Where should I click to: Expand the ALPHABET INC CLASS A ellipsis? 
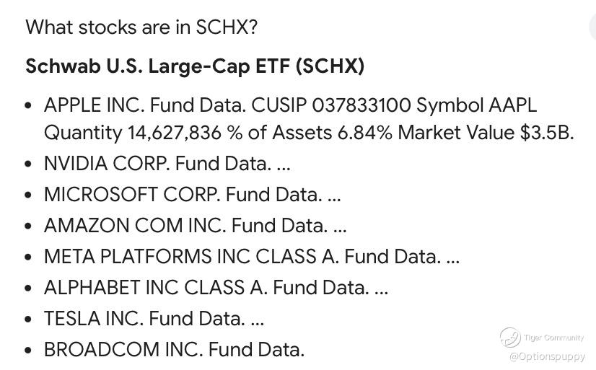pyautogui.click(x=381, y=288)
